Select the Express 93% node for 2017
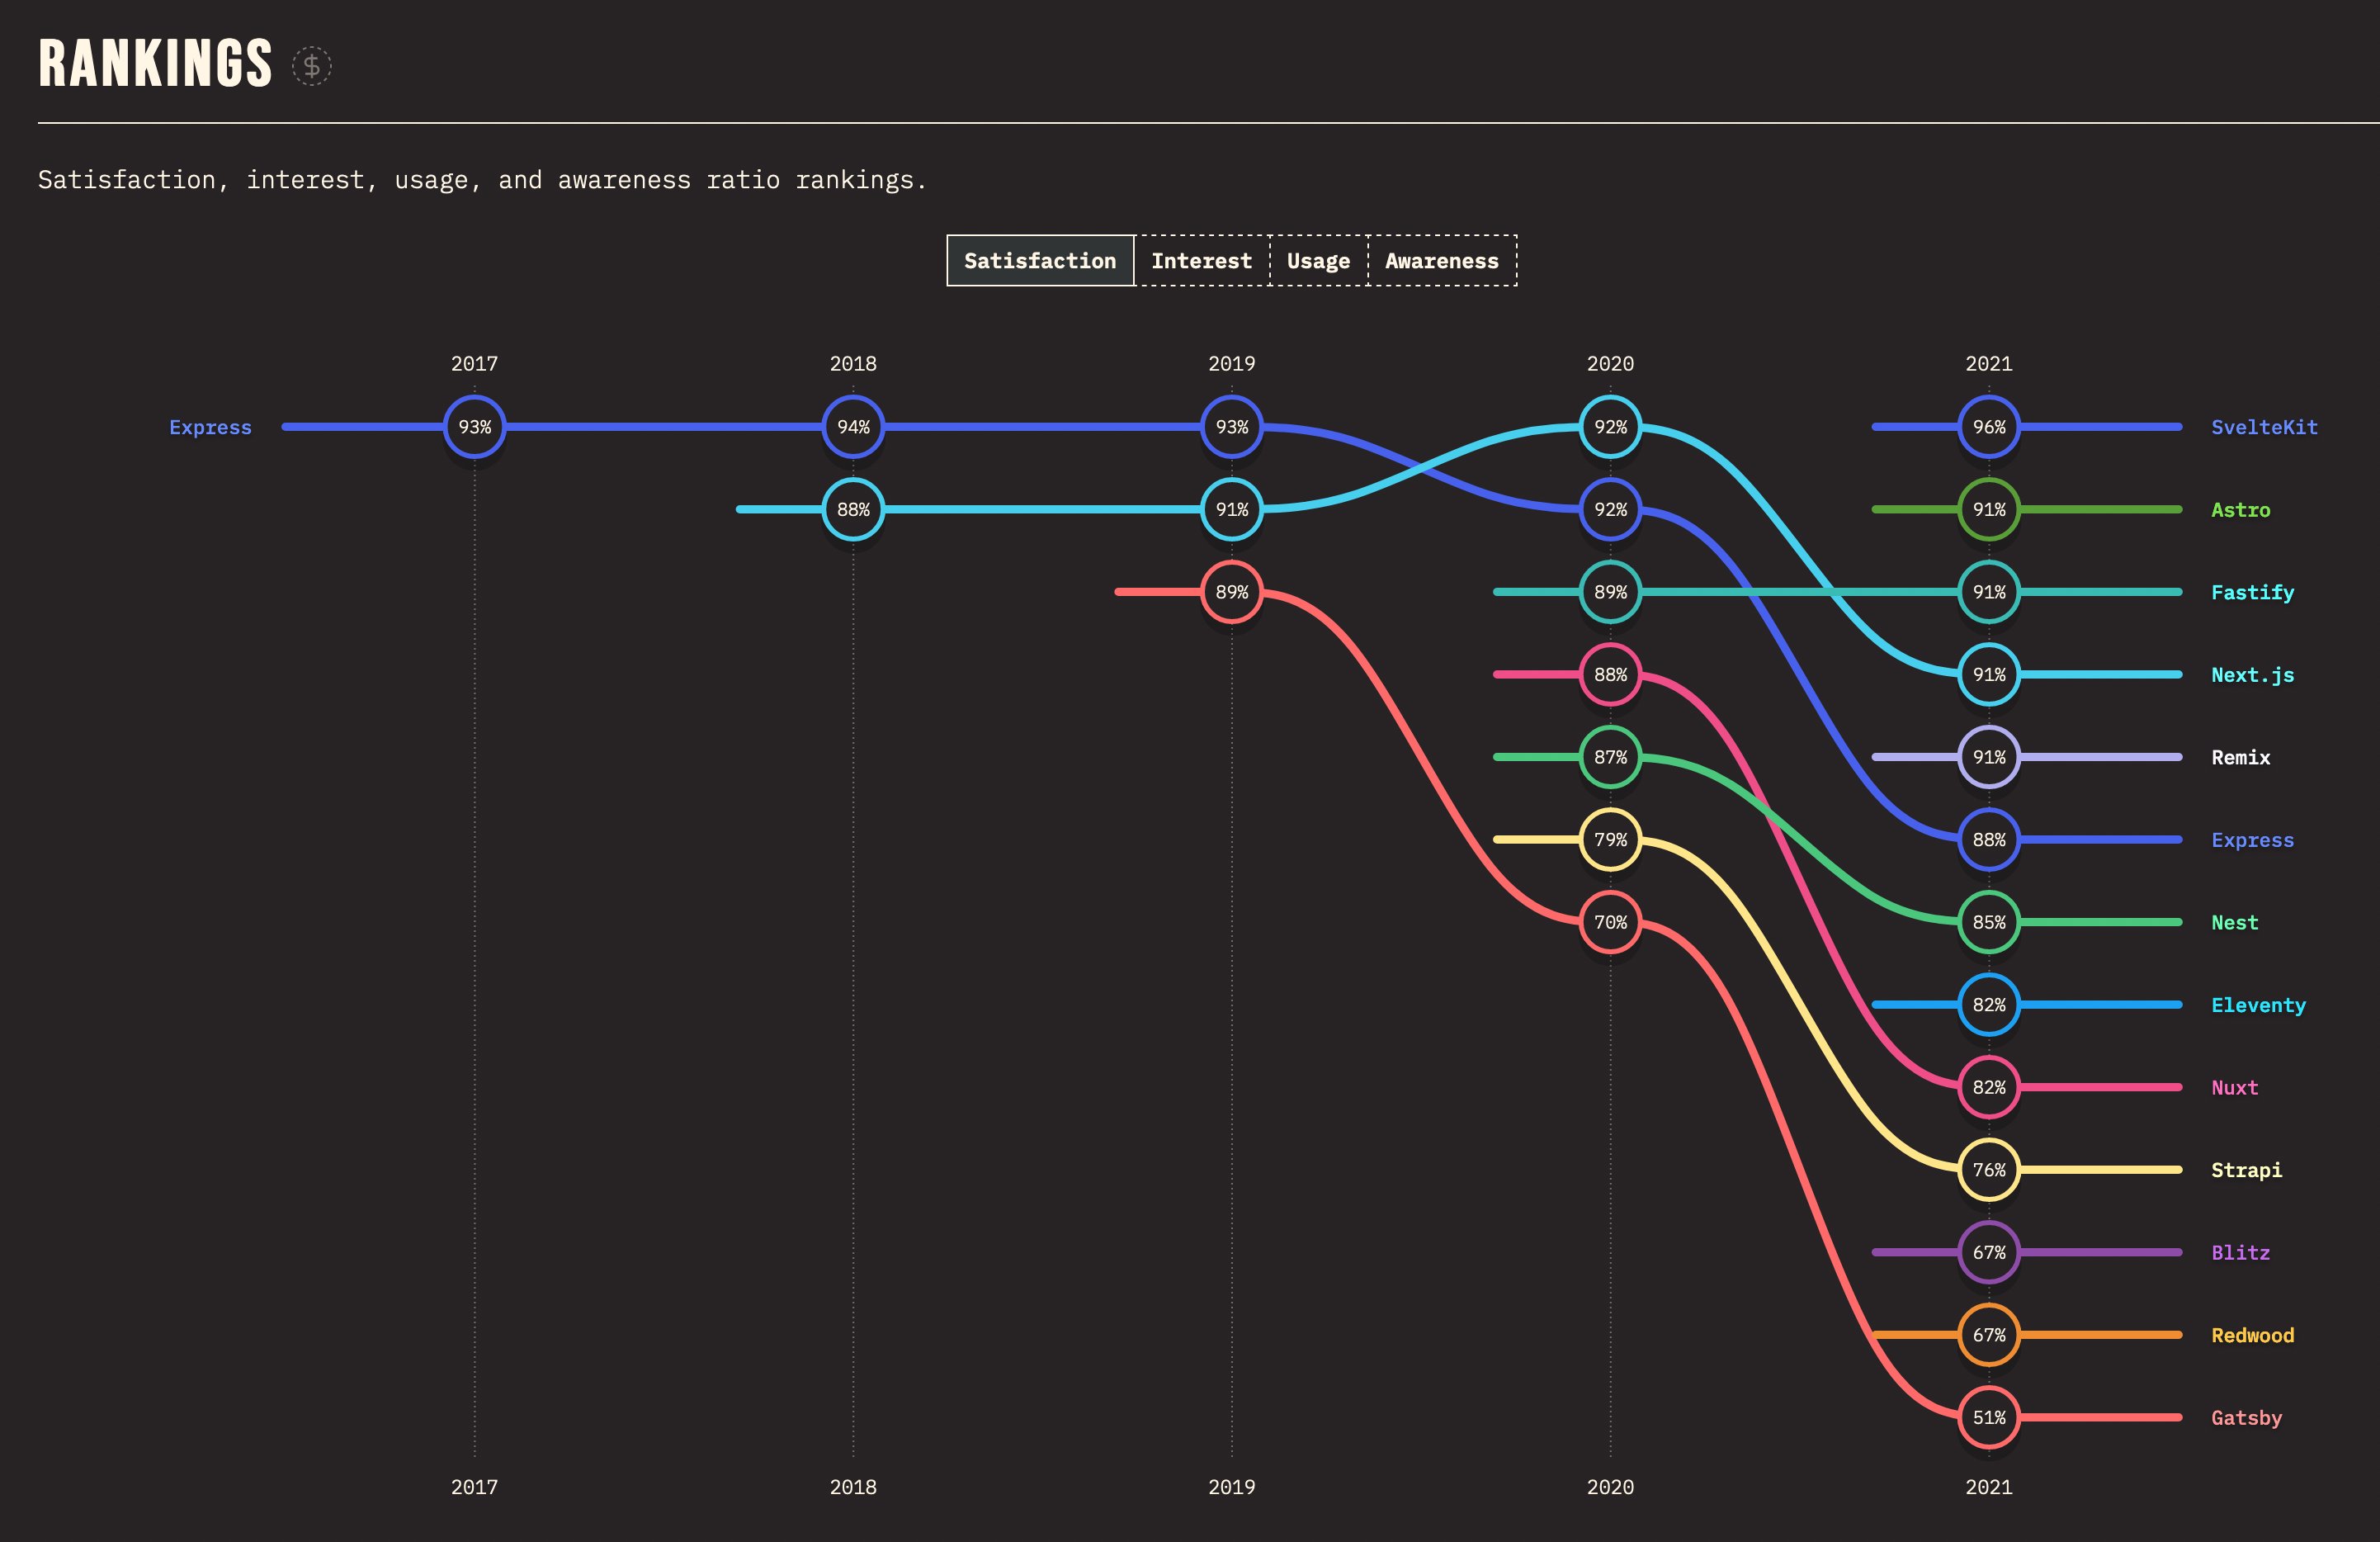Image resolution: width=2380 pixels, height=1542 pixels. tap(474, 427)
